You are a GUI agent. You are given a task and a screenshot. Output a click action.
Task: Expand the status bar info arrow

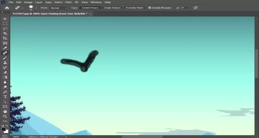[66, 137]
